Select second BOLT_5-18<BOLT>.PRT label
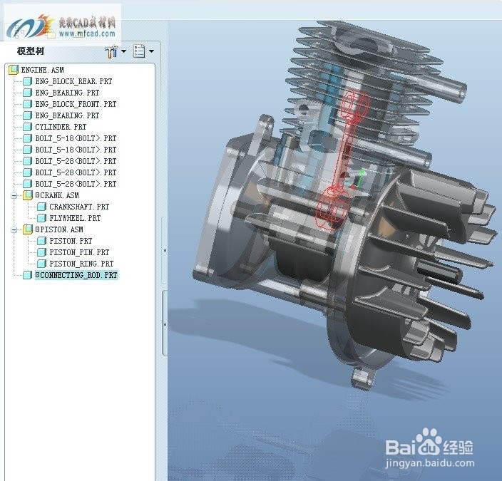Viewport: 502px width, 481px height. coord(76,150)
